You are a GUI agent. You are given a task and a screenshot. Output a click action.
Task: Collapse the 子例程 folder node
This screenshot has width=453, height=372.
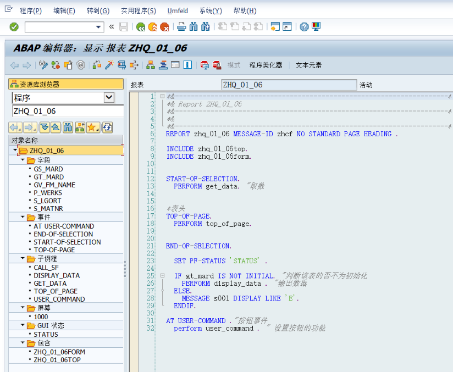[x=23, y=258]
